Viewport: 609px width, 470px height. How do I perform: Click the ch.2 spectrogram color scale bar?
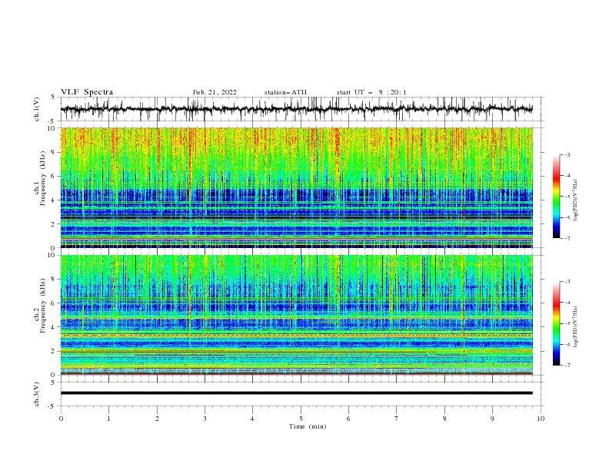(x=556, y=323)
